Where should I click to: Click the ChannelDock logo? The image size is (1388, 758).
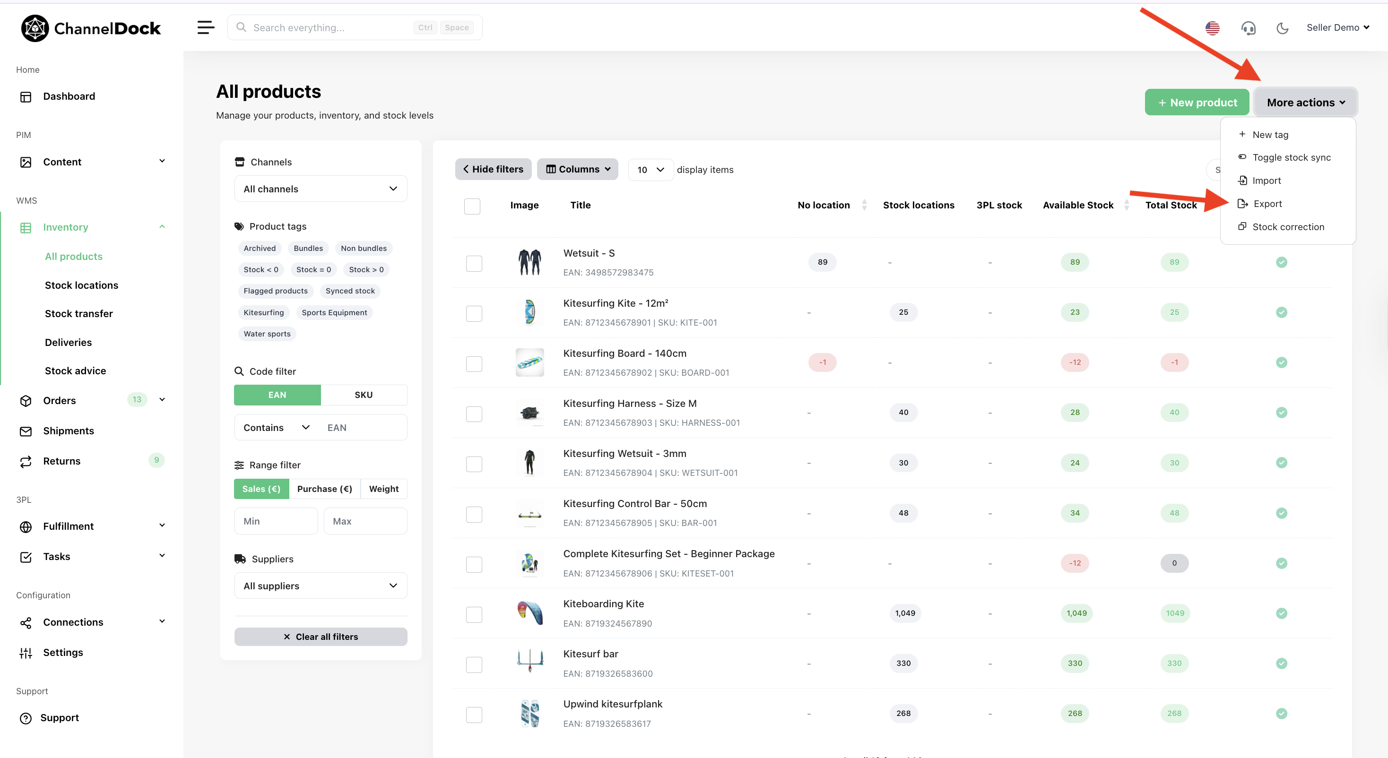(90, 28)
